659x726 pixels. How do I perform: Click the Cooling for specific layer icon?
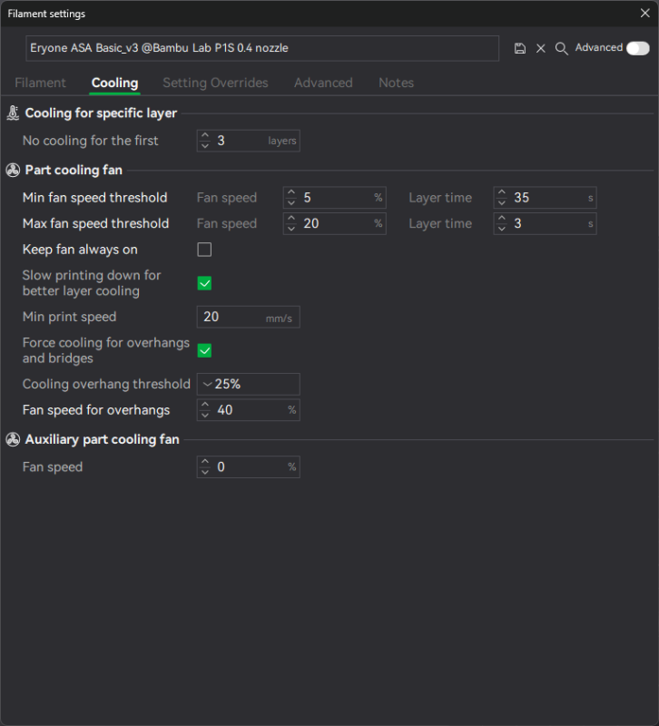[x=13, y=113]
